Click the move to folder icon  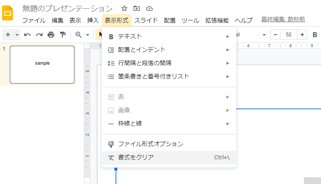pos(136,8)
